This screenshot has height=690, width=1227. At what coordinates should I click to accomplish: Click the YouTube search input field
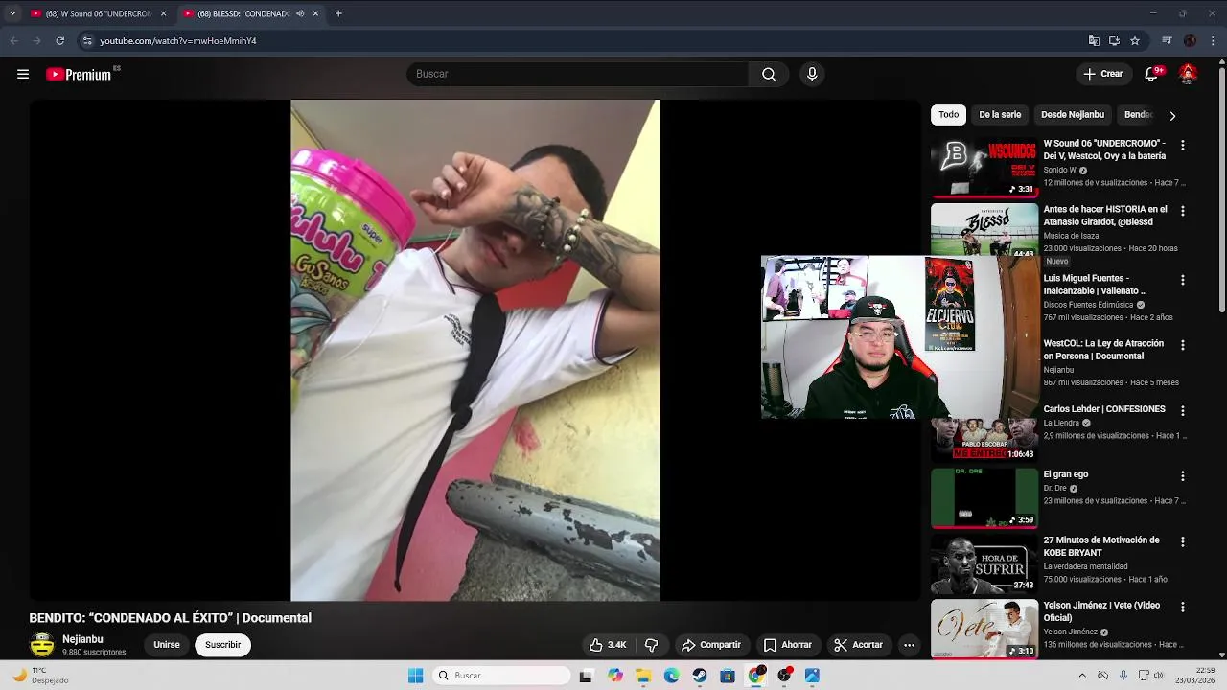pyautogui.click(x=577, y=74)
